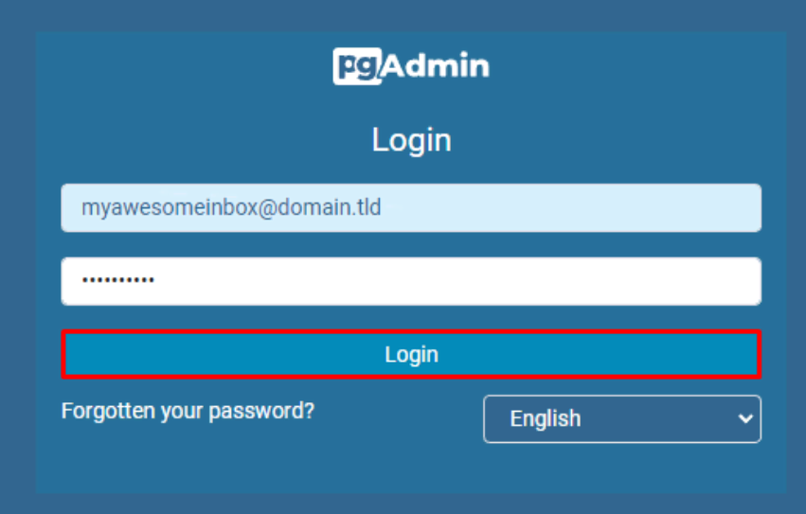The width and height of the screenshot is (806, 514).
Task: Focus the email address input field
Action: coord(411,207)
